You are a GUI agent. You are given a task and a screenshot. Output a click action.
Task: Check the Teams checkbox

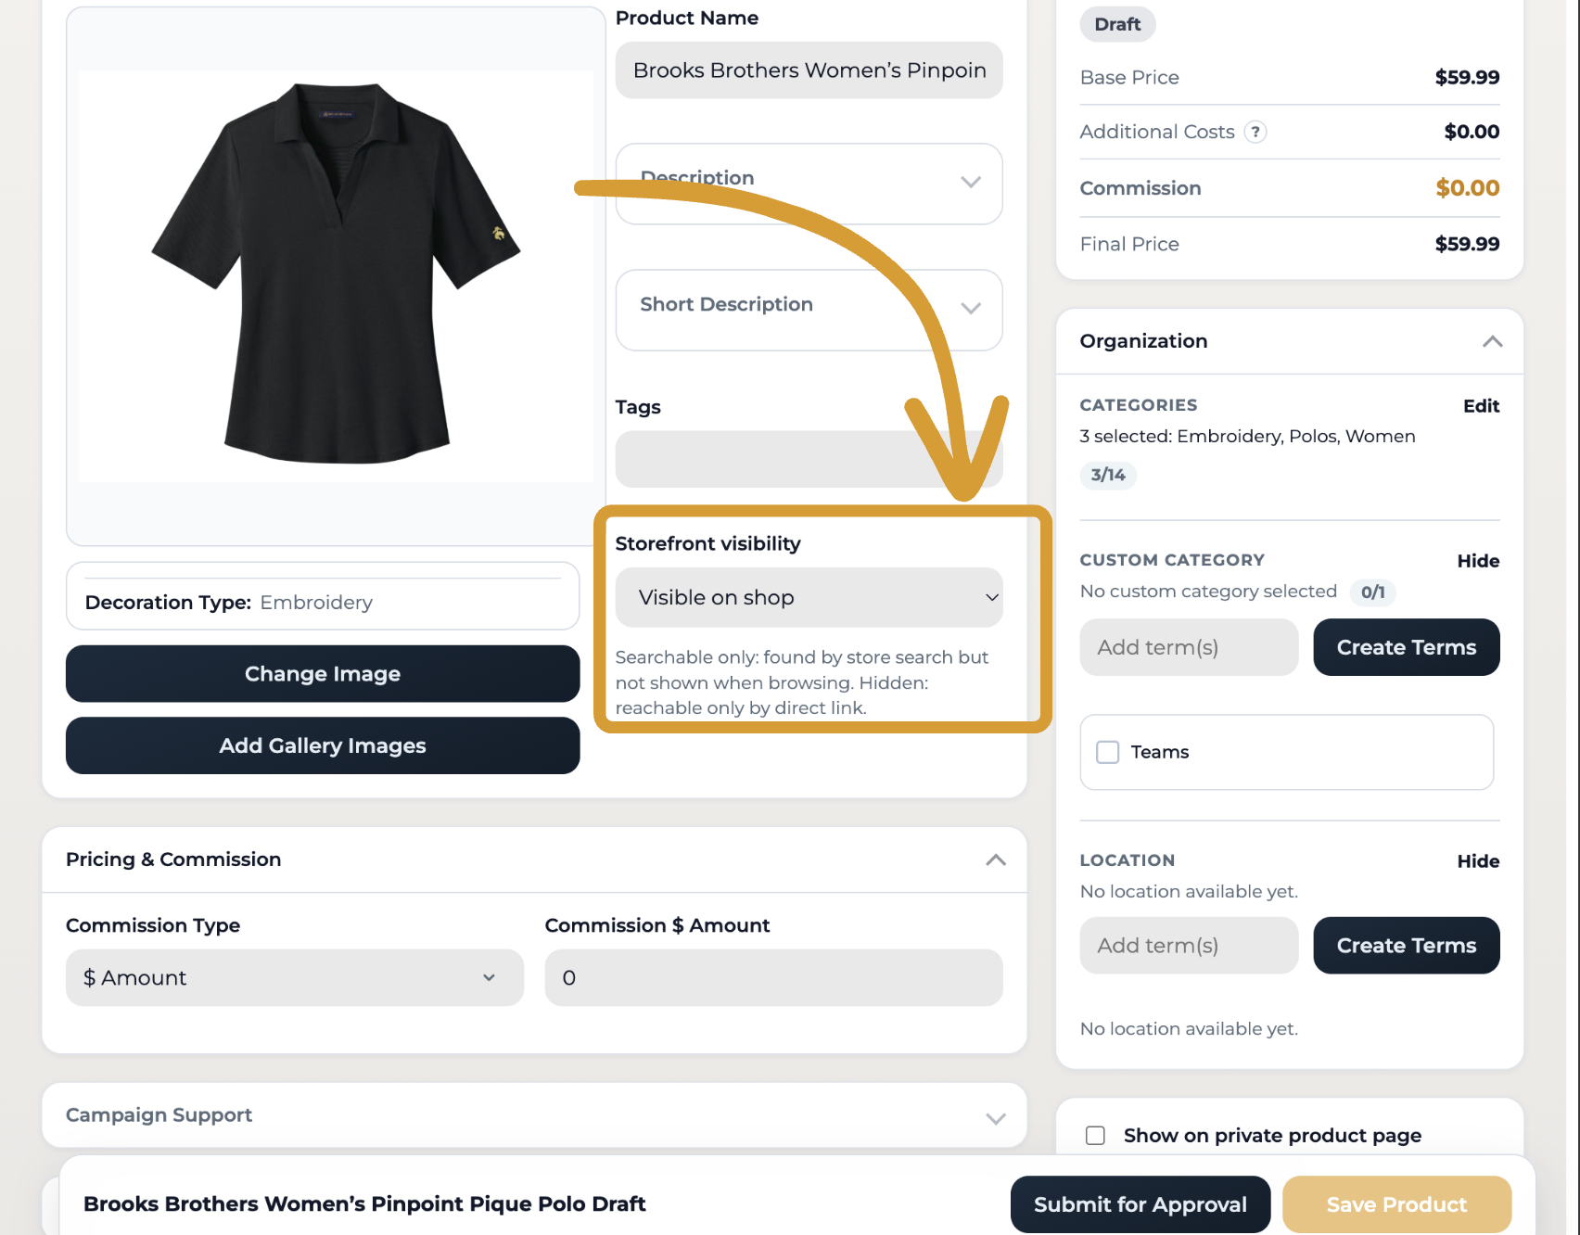click(x=1108, y=752)
